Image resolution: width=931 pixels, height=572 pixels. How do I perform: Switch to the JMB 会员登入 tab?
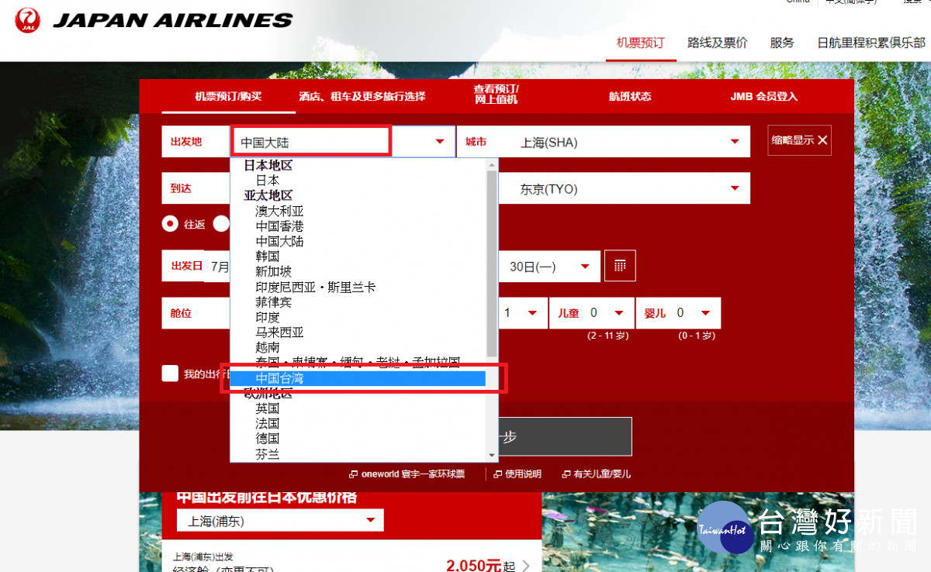click(763, 97)
